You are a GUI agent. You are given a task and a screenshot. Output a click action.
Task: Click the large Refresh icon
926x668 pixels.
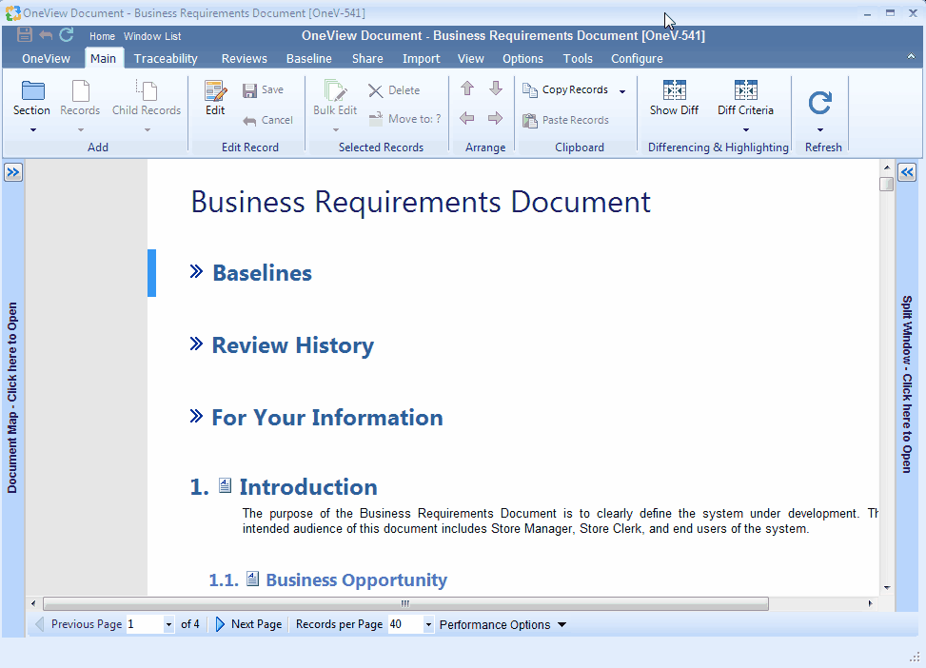tap(819, 102)
